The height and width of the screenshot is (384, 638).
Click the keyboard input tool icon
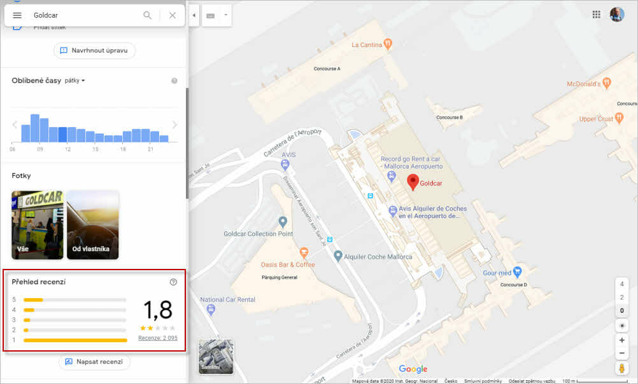point(210,16)
